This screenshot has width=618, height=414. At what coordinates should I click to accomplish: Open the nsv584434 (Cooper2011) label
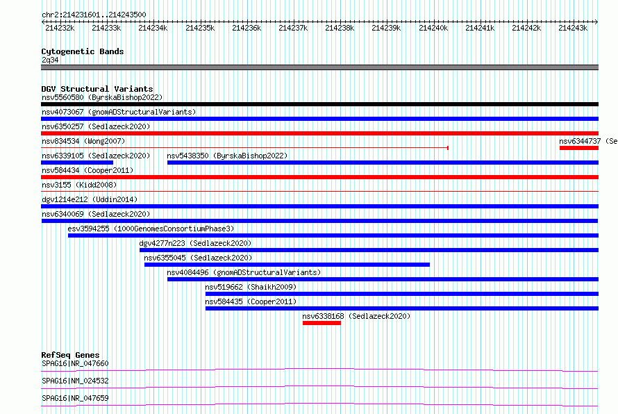click(x=87, y=170)
